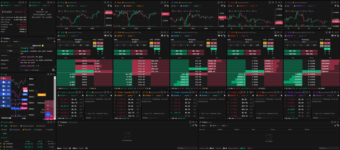Click blue floating more-options button in Aggr
The image size is (340, 150).
[x=48, y=115]
